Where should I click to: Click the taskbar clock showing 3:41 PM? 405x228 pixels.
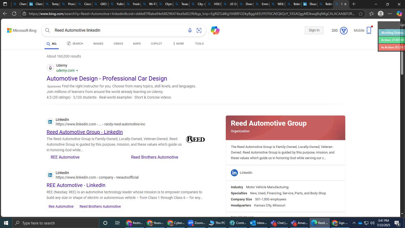coord(383,223)
